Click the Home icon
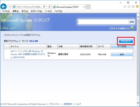This screenshot has width=140, height=107. 125,6
